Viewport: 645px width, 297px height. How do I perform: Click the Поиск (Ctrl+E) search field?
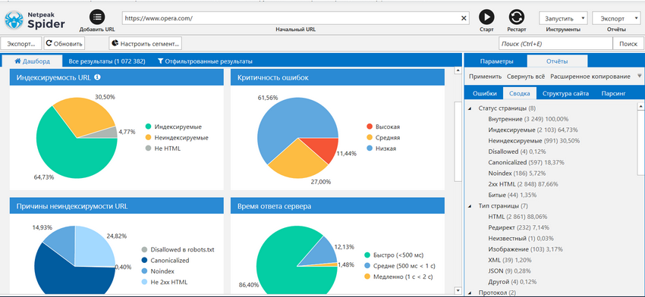tap(555, 43)
